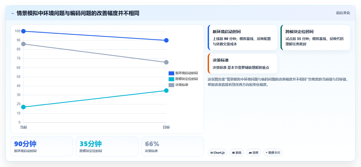Click 跨模块定位时间 legend label
361x167 pixels.
[186, 79]
